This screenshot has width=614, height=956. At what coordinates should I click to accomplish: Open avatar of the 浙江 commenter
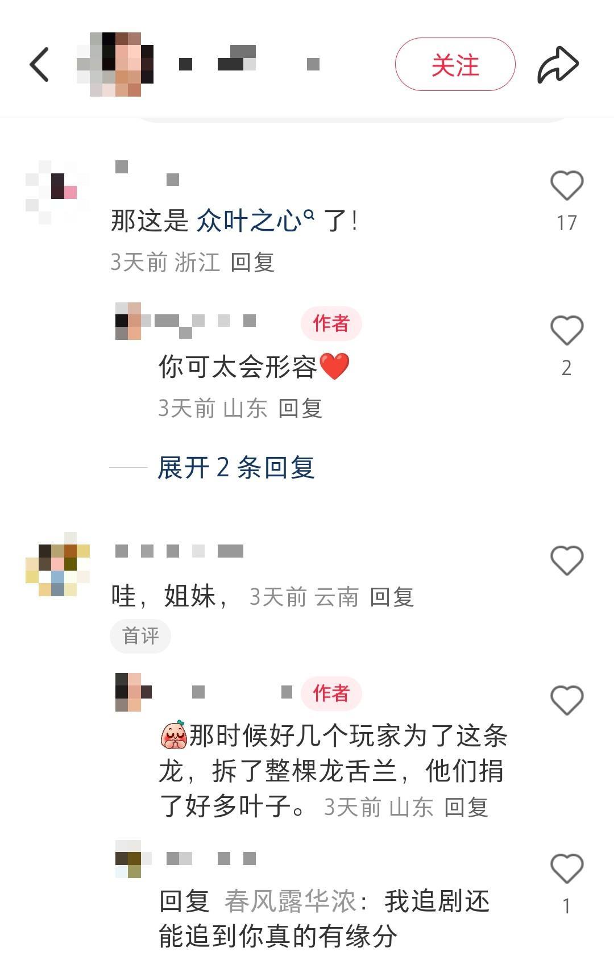tap(57, 192)
